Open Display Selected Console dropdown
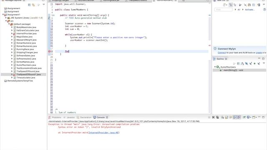Viewport: 267px width, 150px height. 251,117
